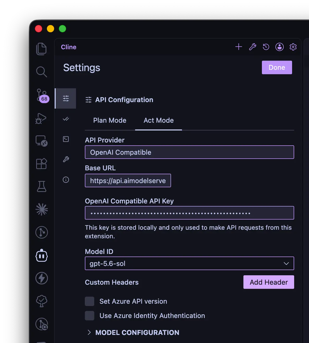Focus the Base URL input field
The height and width of the screenshot is (343, 309).
coord(128,180)
